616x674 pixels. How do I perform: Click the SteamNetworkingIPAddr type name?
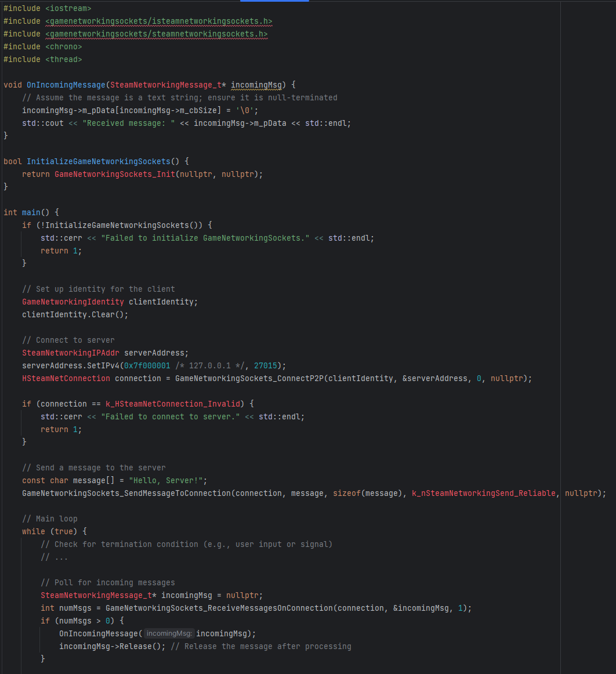(70, 353)
